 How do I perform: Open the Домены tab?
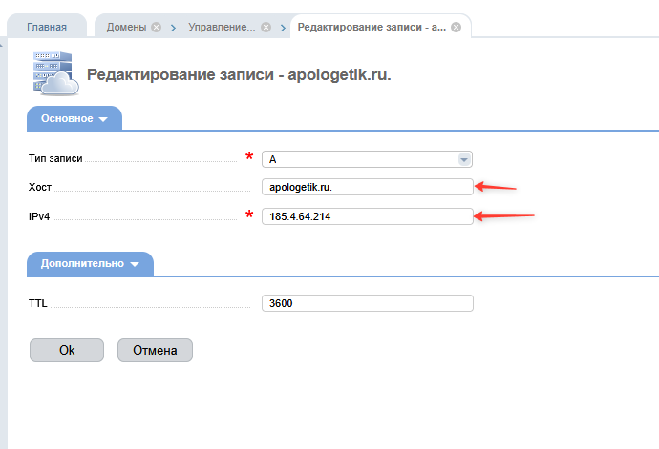(x=125, y=28)
